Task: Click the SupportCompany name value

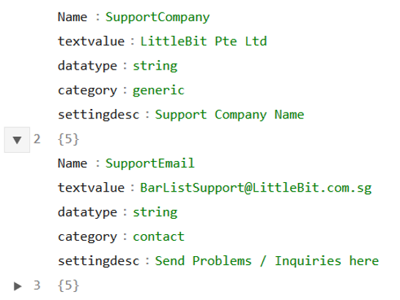Action: [x=158, y=18]
